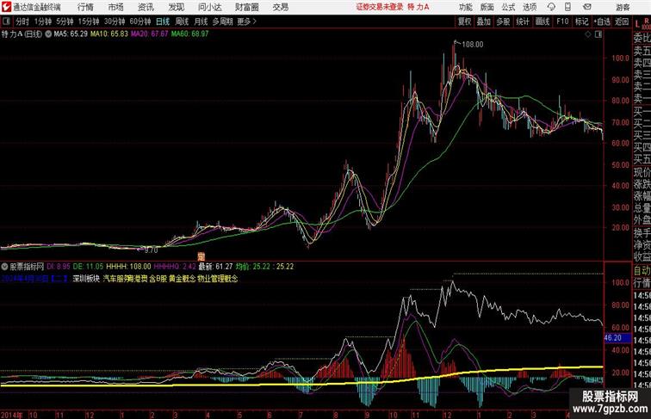Click the red L icon in right panel
Screen dimensions: 651x419
[637, 24]
